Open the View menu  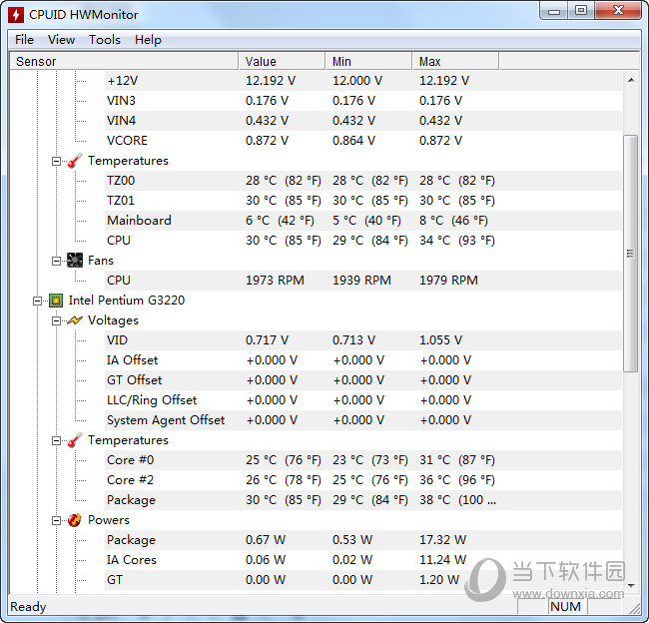61,40
